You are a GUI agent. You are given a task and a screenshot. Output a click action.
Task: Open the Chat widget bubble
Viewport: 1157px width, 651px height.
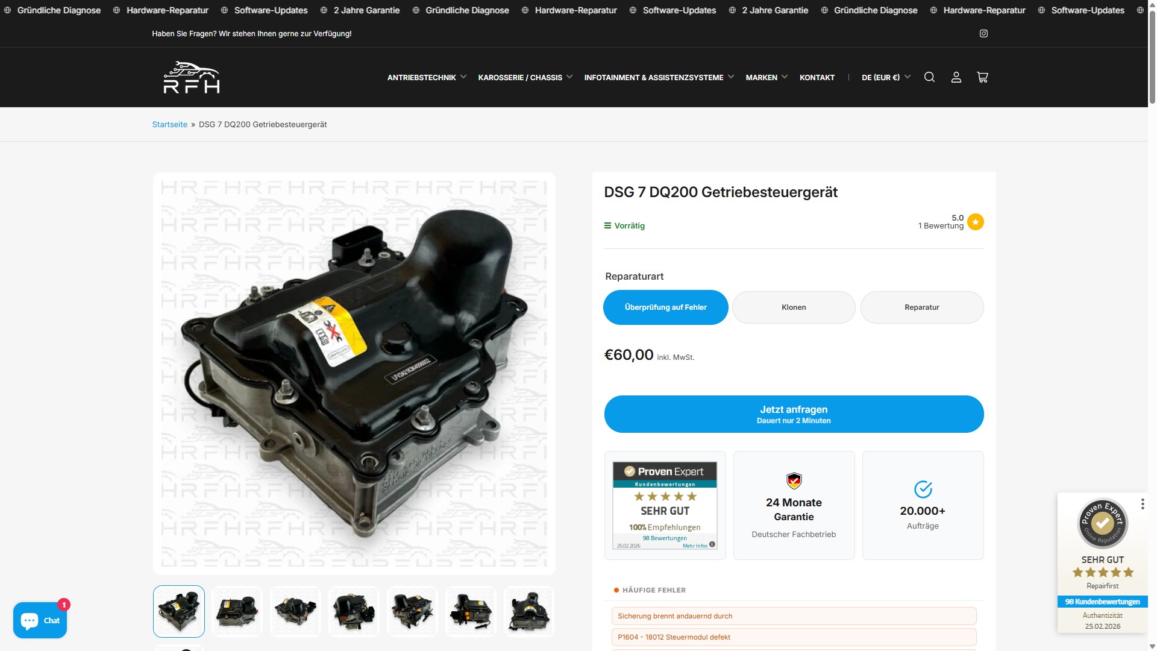[x=40, y=620]
